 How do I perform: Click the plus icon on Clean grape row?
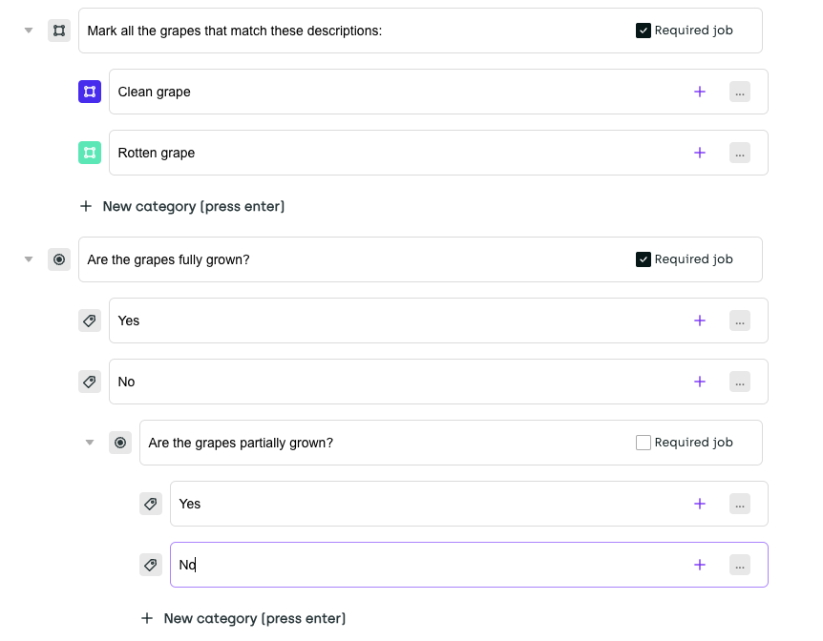700,92
